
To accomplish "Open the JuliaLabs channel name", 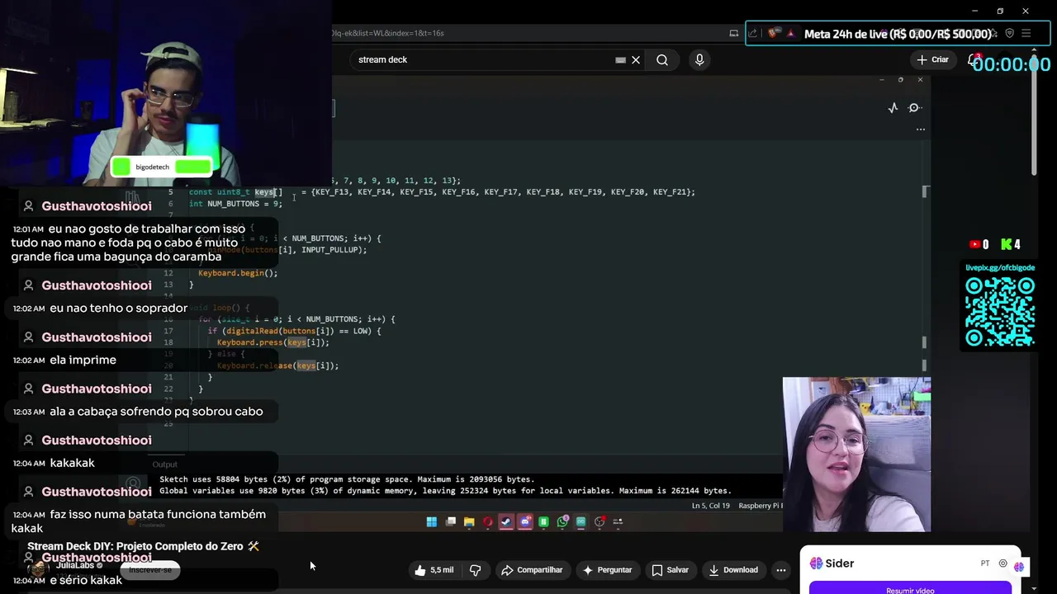I will 75,565.
